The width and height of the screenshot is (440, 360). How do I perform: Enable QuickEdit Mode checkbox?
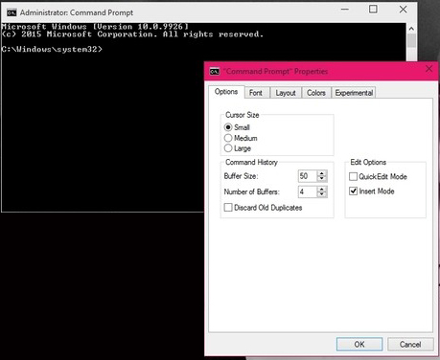353,176
